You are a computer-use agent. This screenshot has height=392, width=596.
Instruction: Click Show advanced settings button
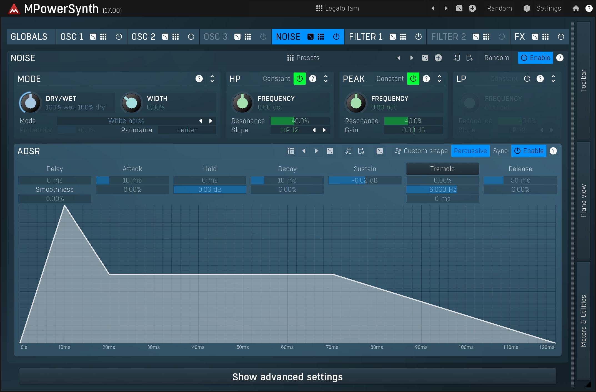(x=287, y=377)
